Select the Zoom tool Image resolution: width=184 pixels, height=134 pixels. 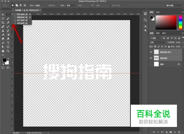pyautogui.click(x=8, y=51)
